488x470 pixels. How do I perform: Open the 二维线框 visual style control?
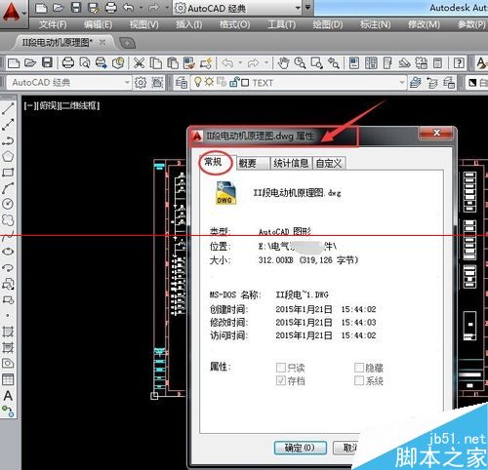[x=79, y=105]
